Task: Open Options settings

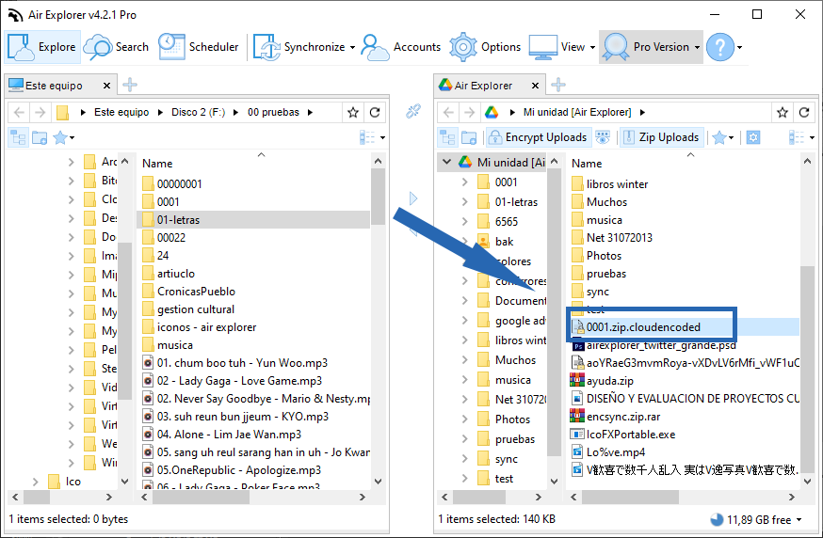Action: click(485, 47)
